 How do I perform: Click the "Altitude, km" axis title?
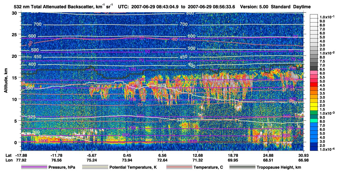(6, 81)
